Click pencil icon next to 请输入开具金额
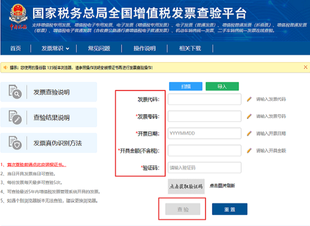 pyautogui.click(x=249, y=151)
